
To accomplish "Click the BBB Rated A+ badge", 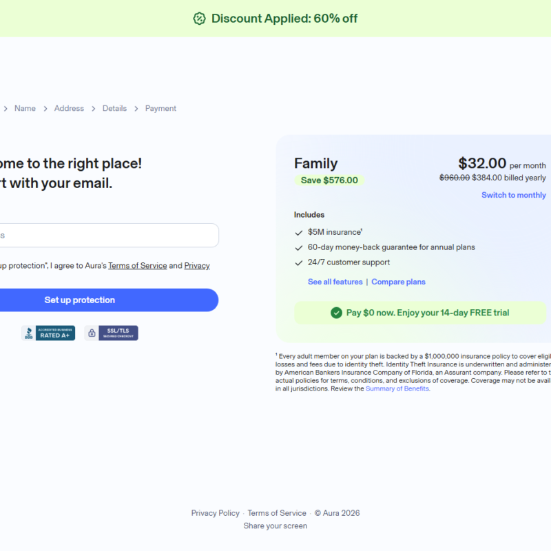I will click(48, 333).
